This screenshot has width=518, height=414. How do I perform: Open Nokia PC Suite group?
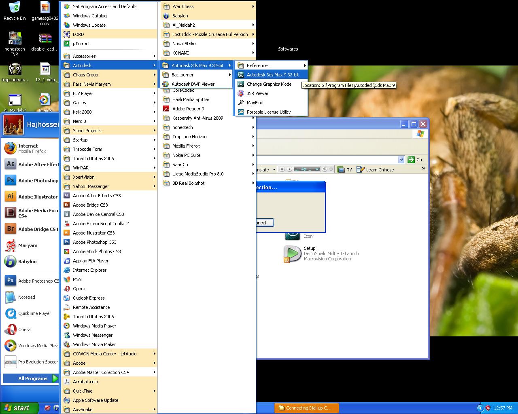(208, 155)
